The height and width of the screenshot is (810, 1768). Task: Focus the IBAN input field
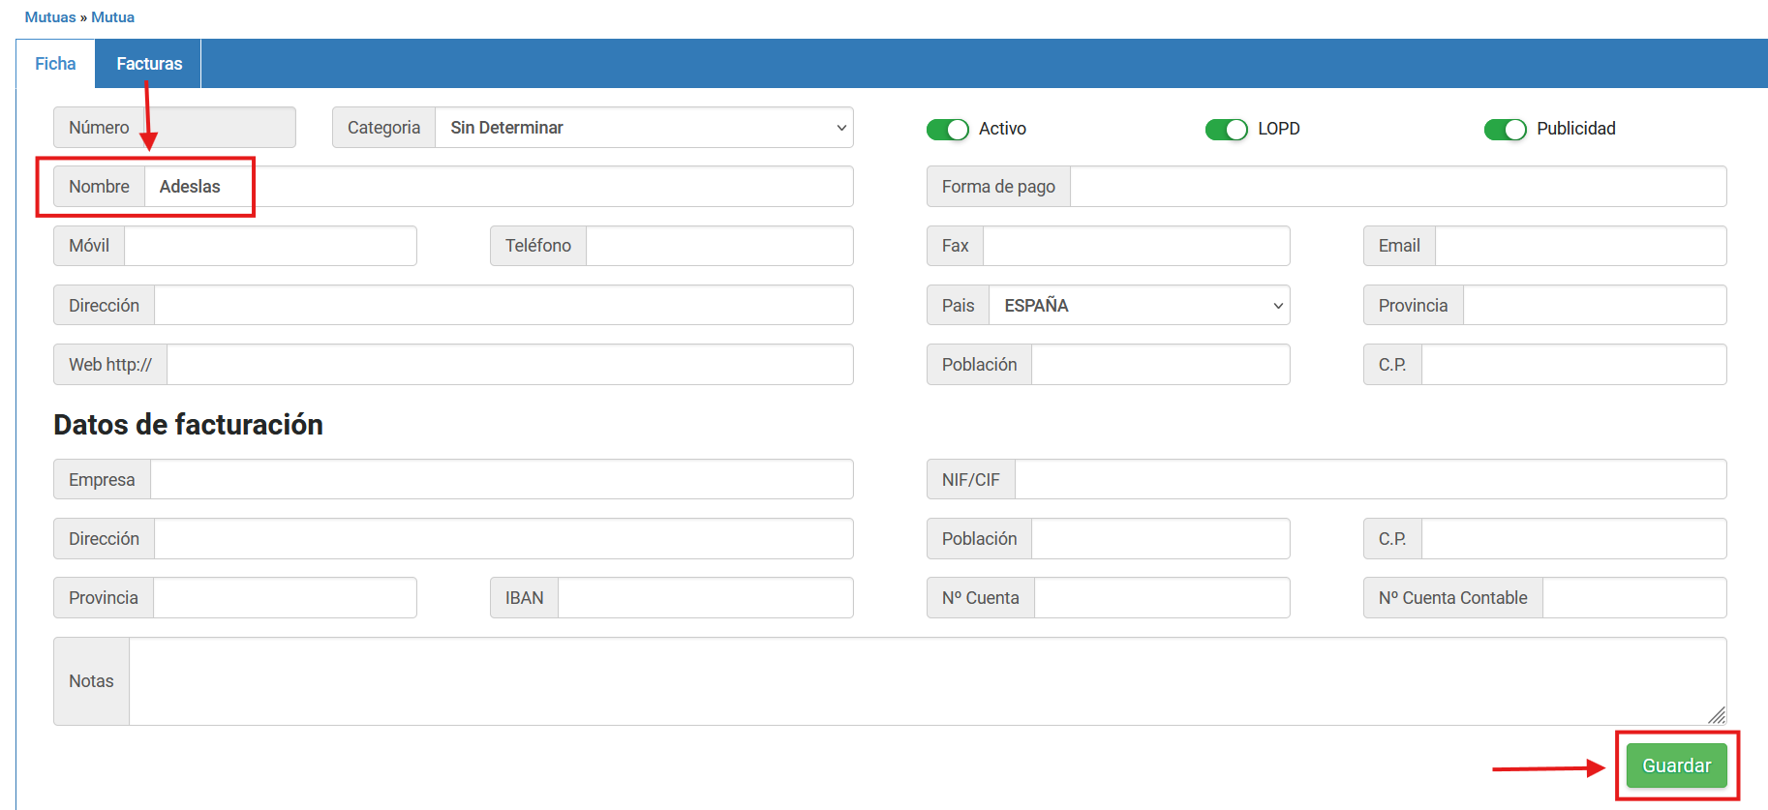coord(706,598)
